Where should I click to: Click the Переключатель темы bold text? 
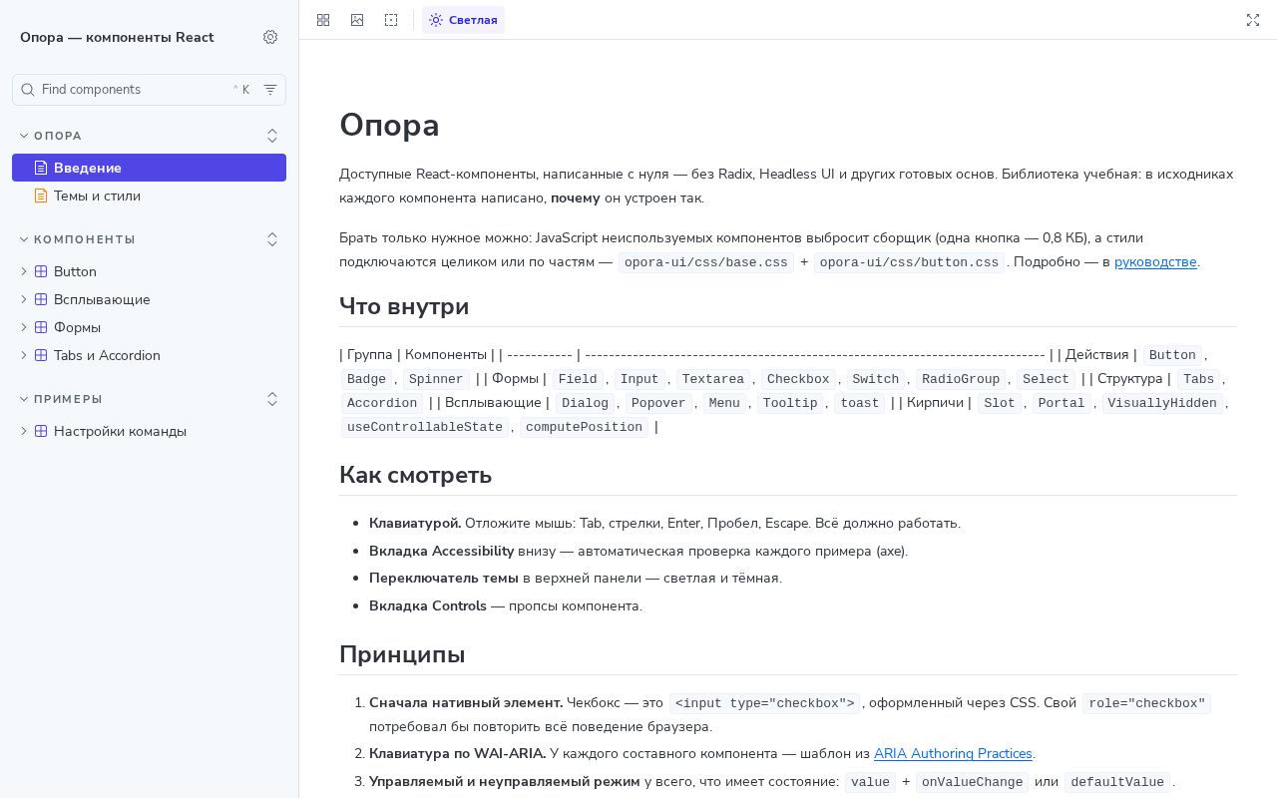[x=444, y=578]
